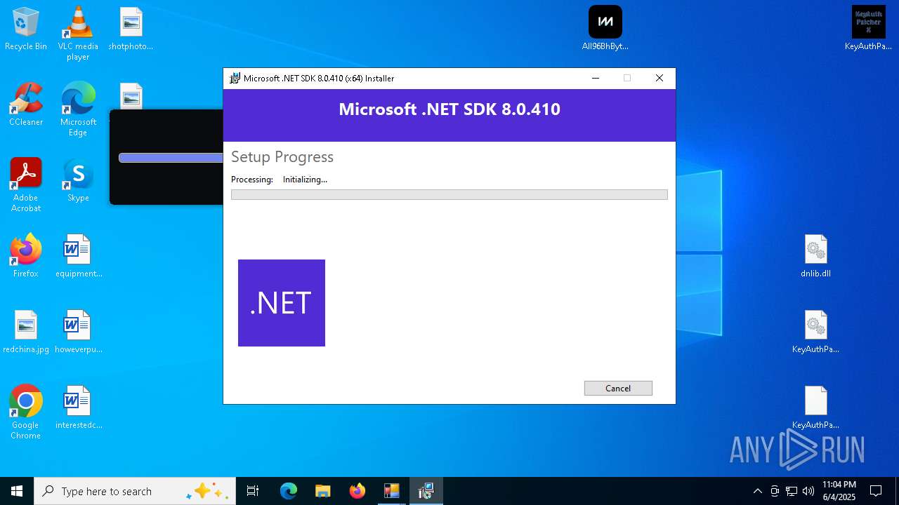
Task: Open Edge from the taskbar
Action: 289,491
